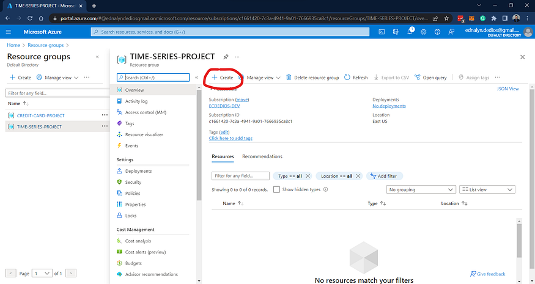Close the TIME-SERIES-PROJECT blade
Screen dimensions: 535x284
pos(522,57)
